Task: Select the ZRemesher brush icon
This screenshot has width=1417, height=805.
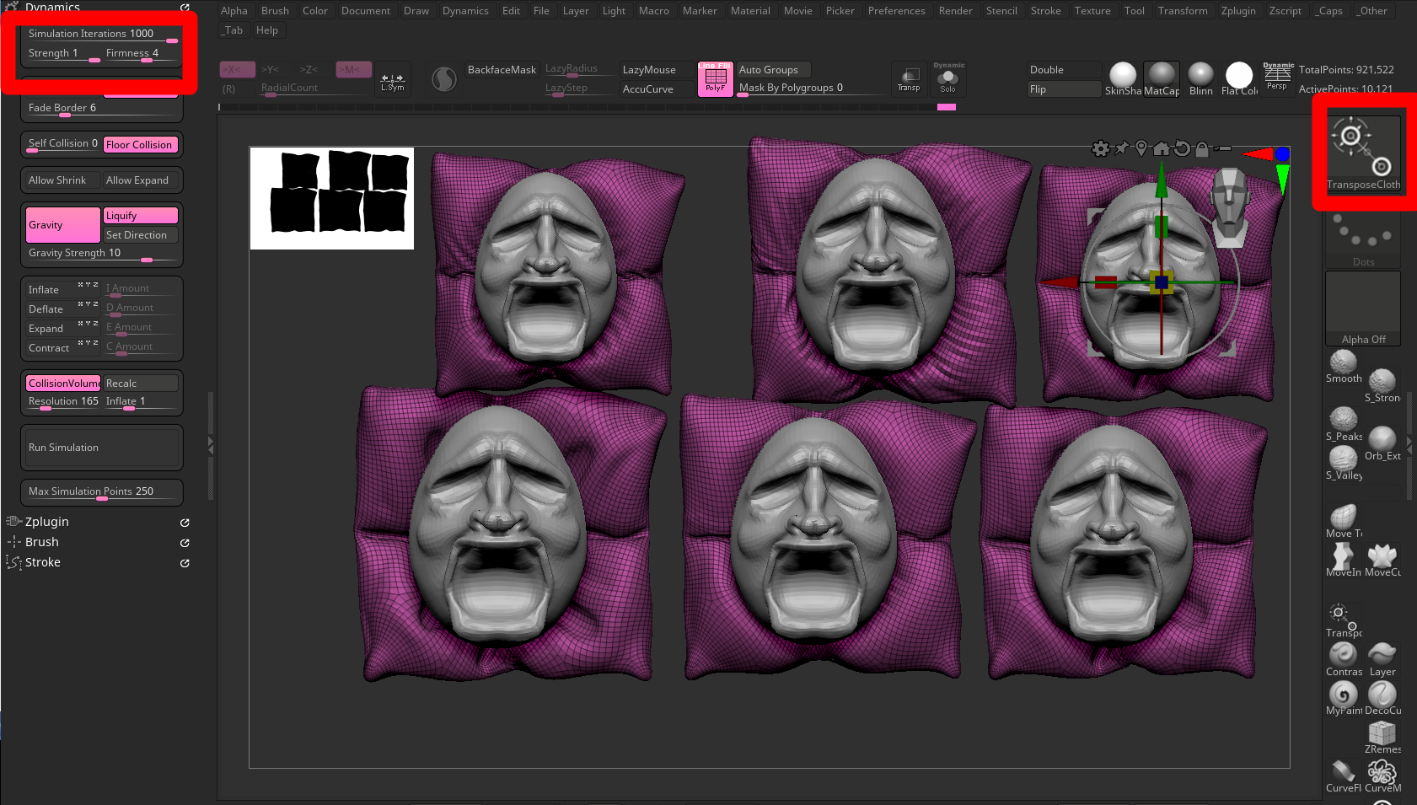Action: tap(1382, 733)
